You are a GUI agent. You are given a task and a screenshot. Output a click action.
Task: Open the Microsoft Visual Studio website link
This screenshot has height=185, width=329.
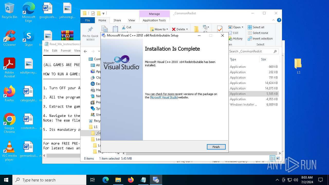point(164,97)
